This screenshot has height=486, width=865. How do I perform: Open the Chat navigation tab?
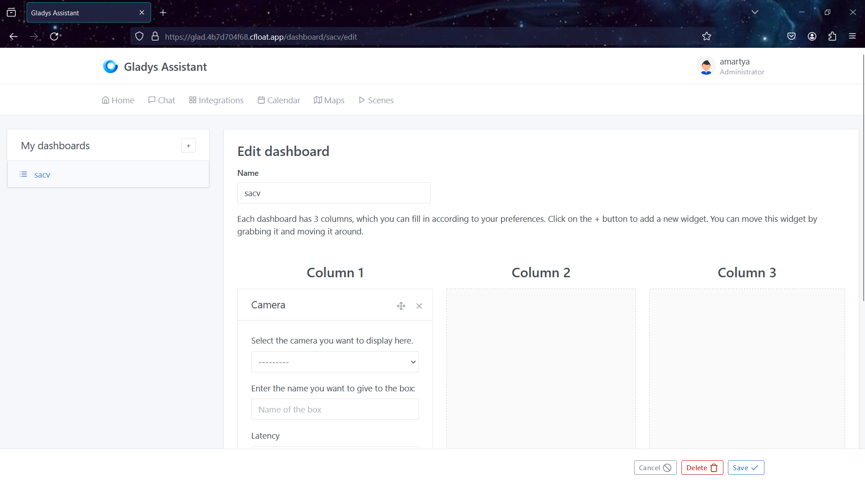click(161, 100)
